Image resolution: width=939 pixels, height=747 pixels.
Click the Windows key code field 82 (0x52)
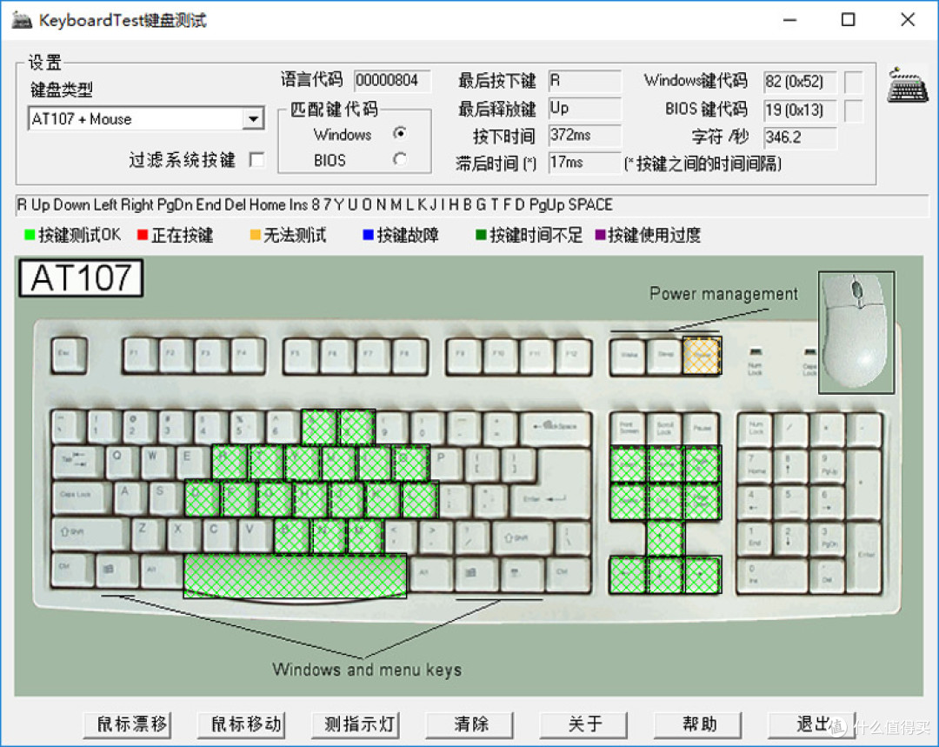coord(800,82)
